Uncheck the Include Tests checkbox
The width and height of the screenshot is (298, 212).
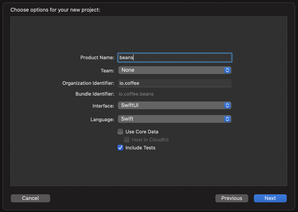pos(120,148)
